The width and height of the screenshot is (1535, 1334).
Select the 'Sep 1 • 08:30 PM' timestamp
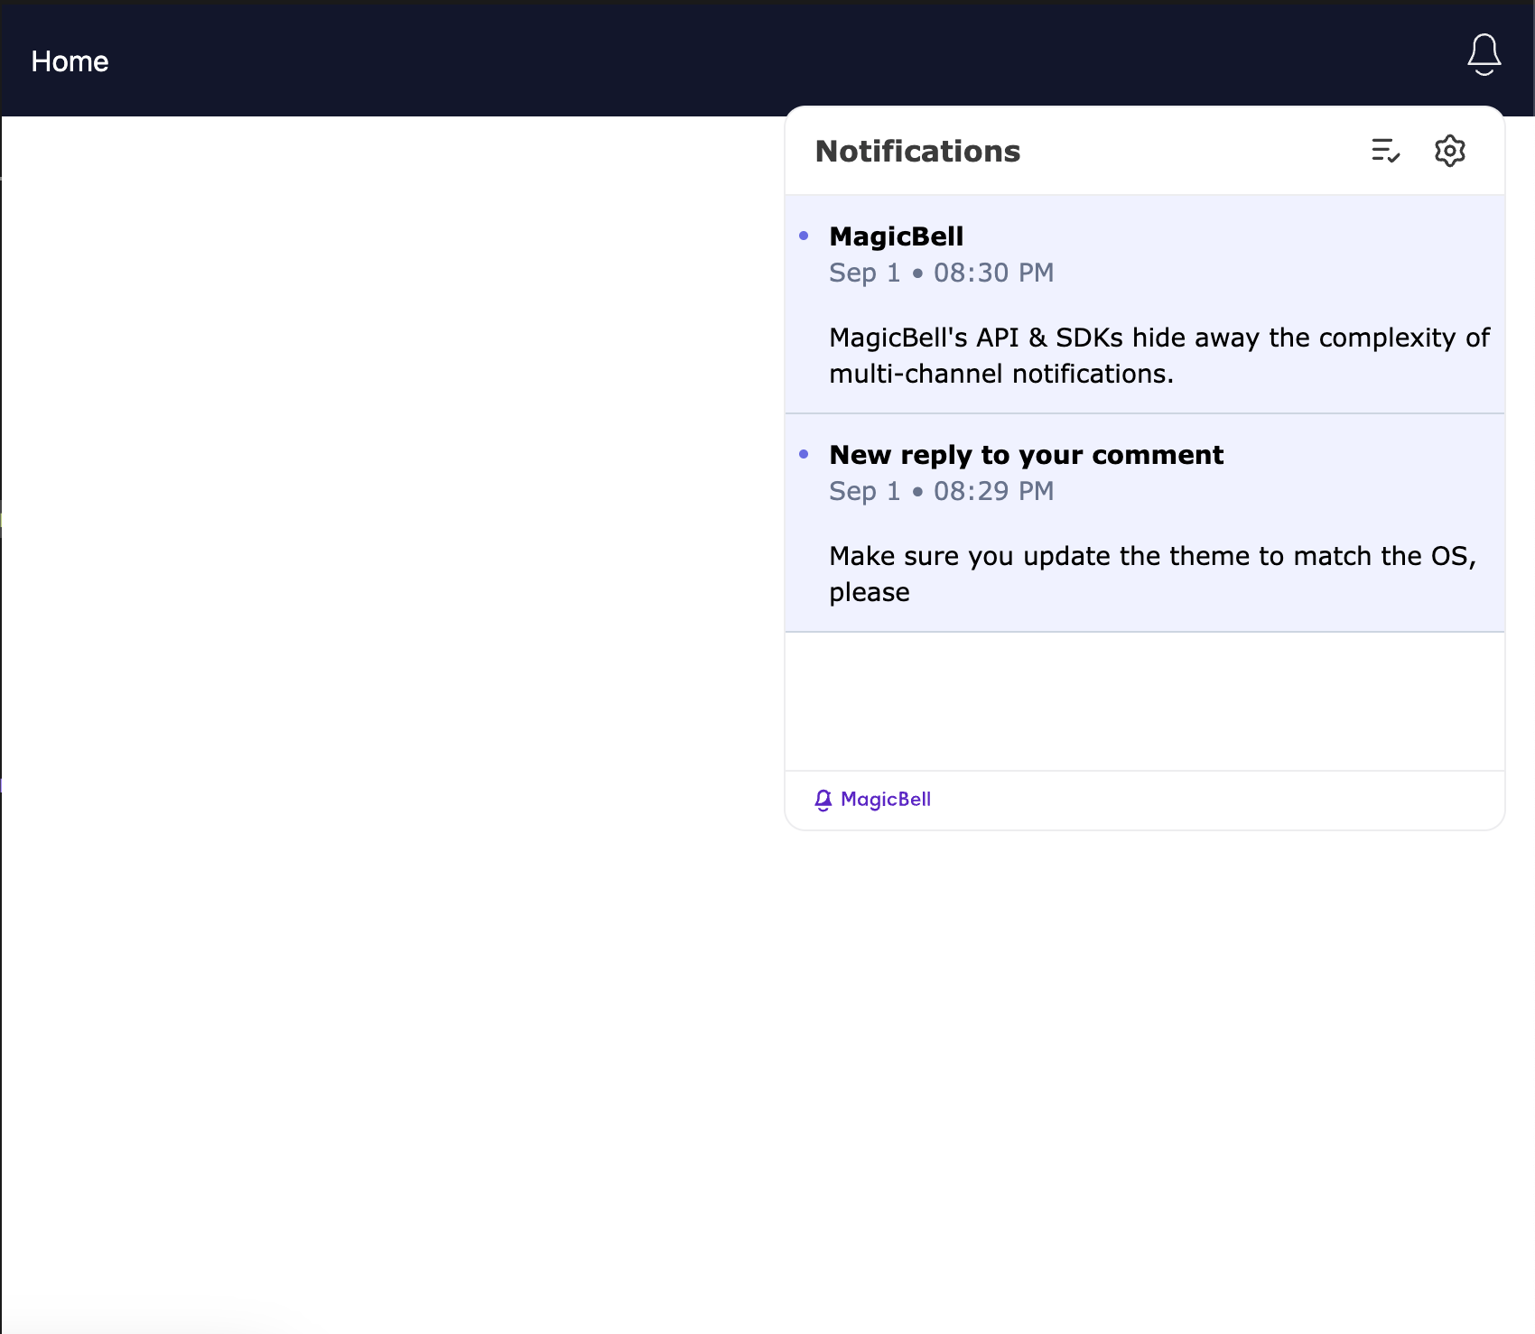[941, 273]
